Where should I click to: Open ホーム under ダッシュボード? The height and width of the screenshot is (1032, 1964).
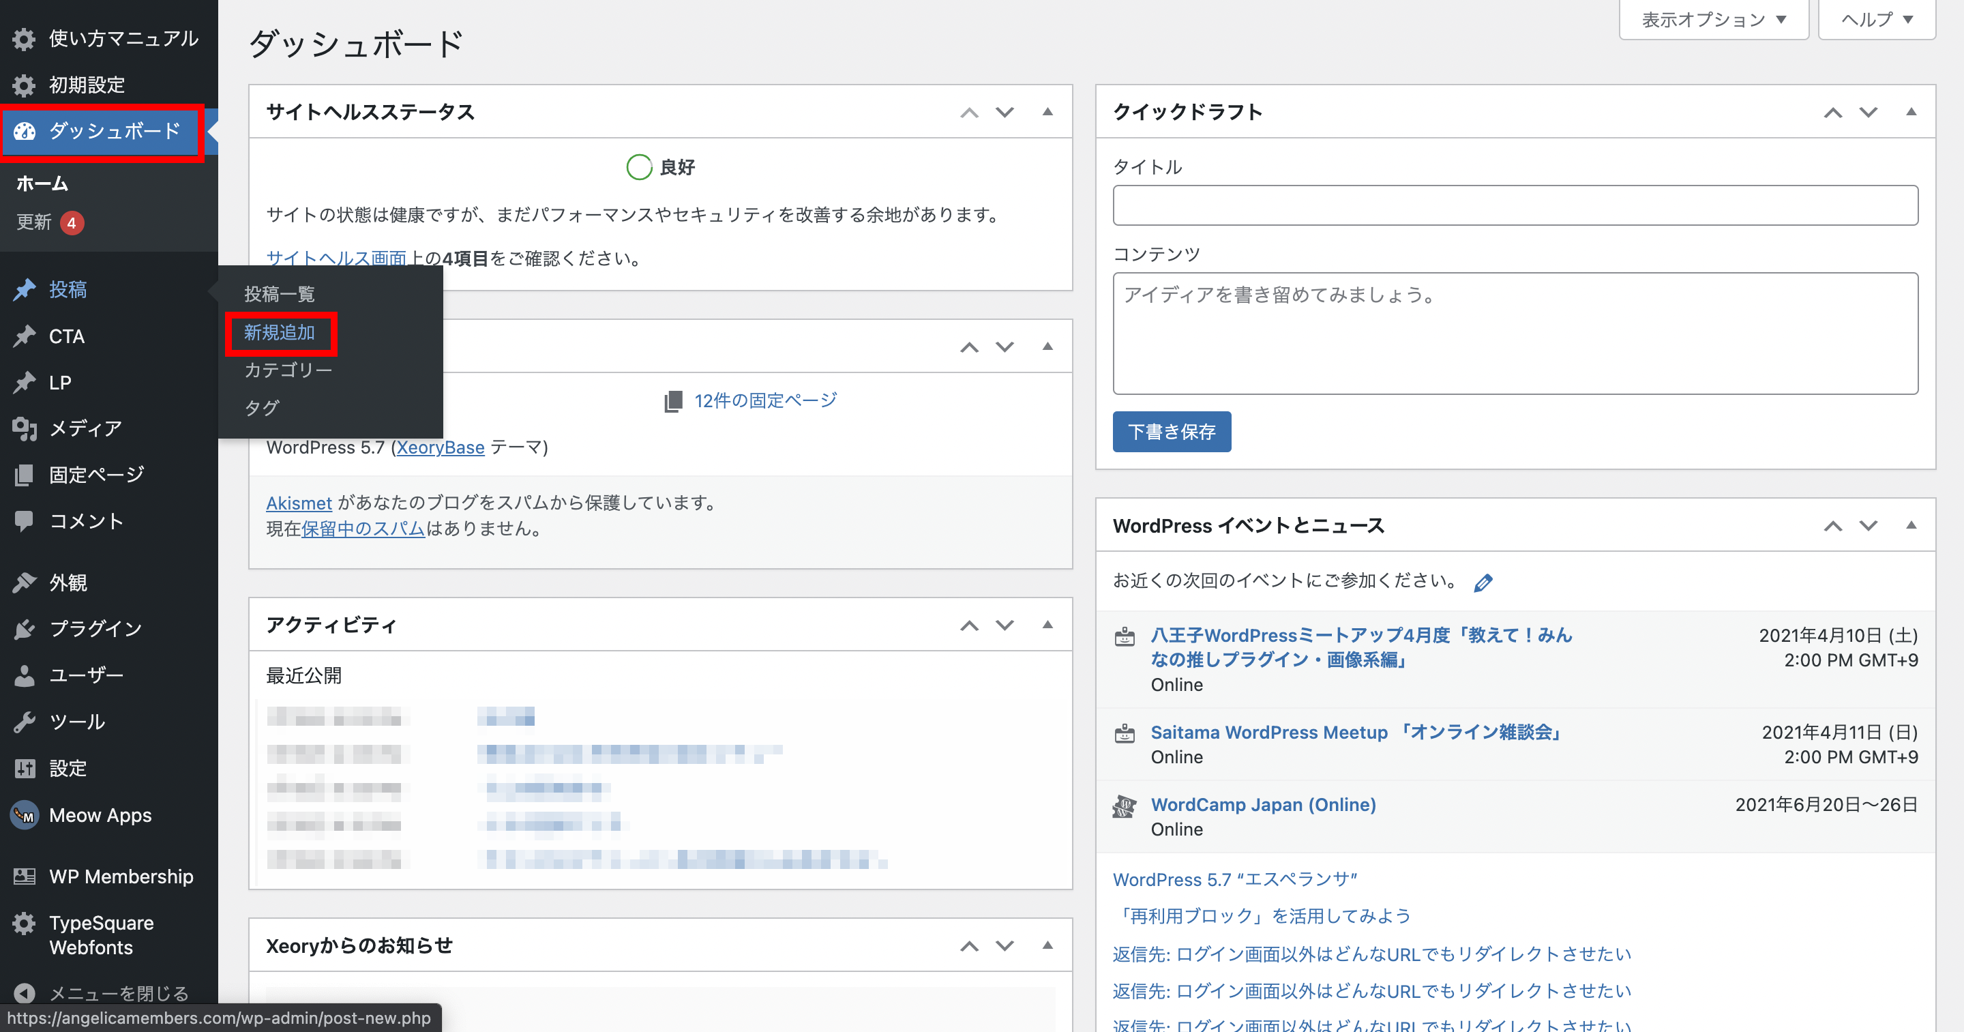tap(43, 183)
